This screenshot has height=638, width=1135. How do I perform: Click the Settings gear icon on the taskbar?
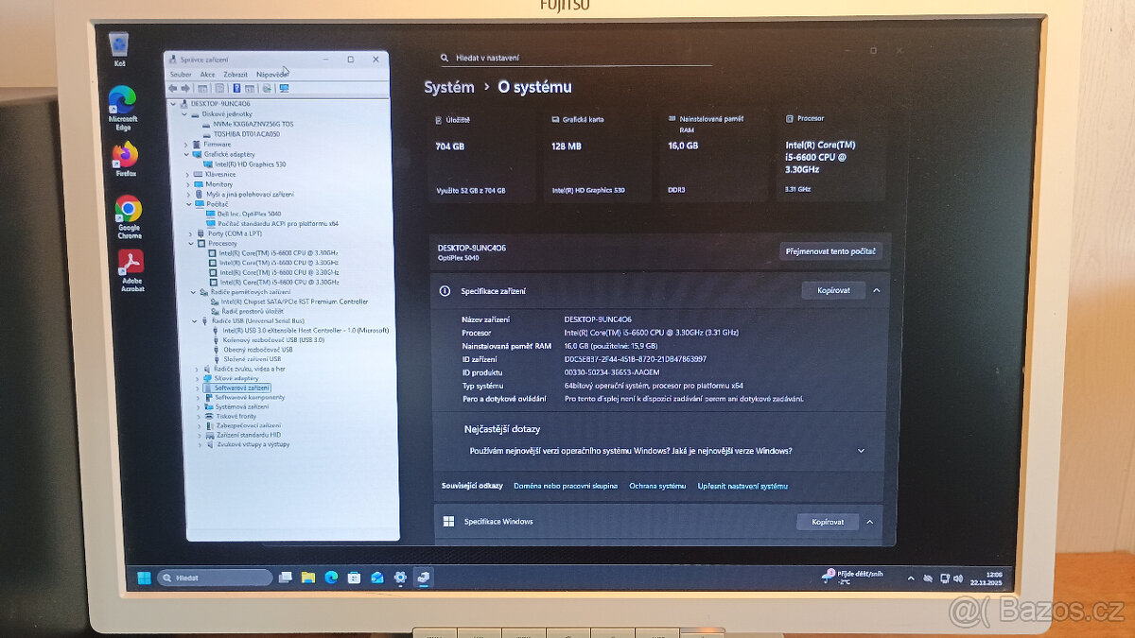[399, 577]
